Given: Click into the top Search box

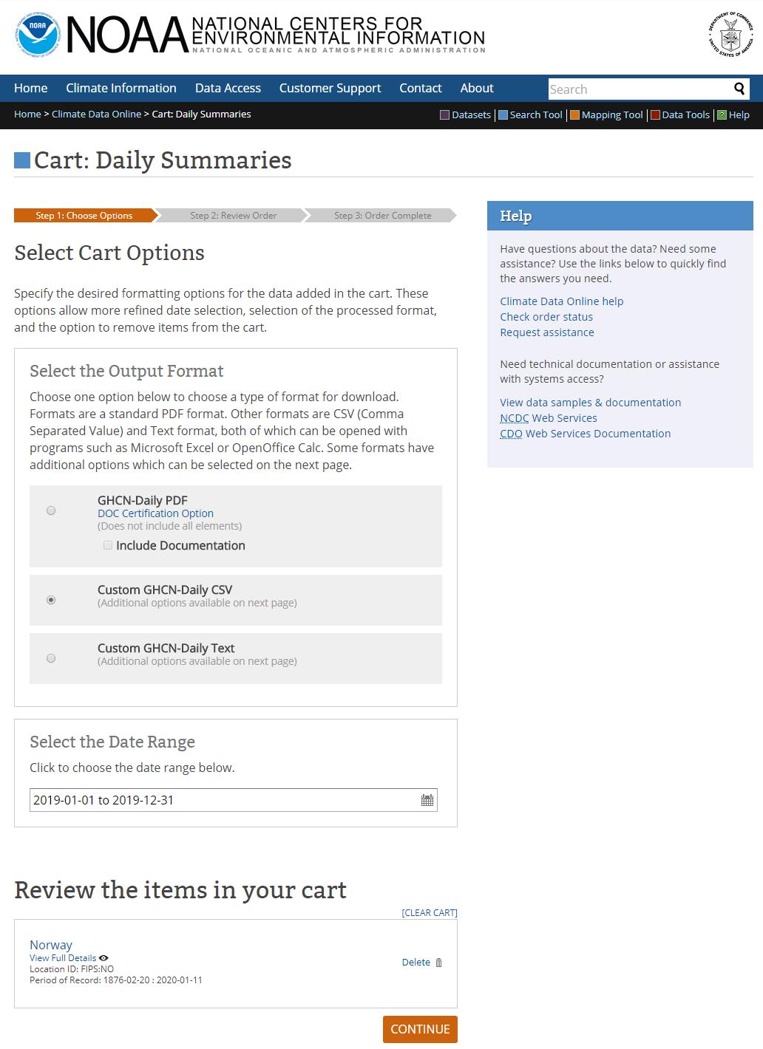Looking at the screenshot, I should point(637,89).
